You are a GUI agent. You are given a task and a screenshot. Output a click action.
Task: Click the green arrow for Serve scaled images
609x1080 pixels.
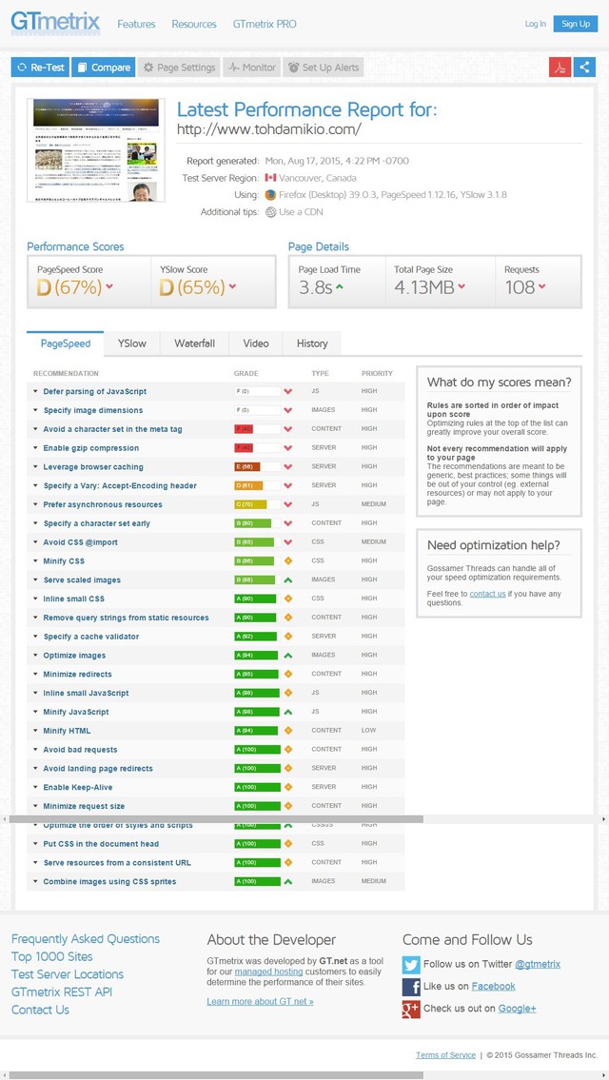(x=288, y=579)
